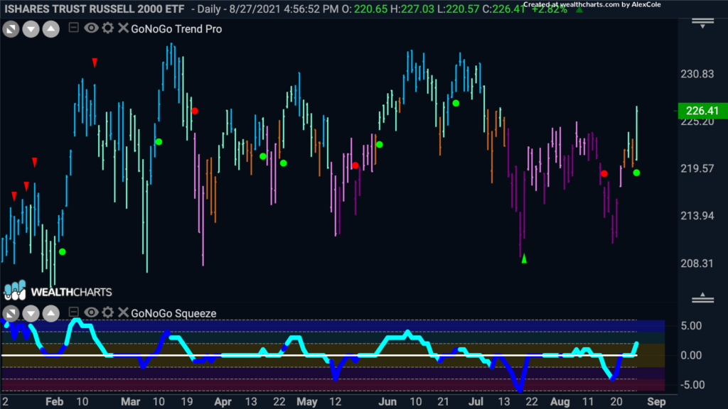The height and width of the screenshot is (409, 728).
Task: Click the 213.94 price axis label
Action: [x=697, y=216]
